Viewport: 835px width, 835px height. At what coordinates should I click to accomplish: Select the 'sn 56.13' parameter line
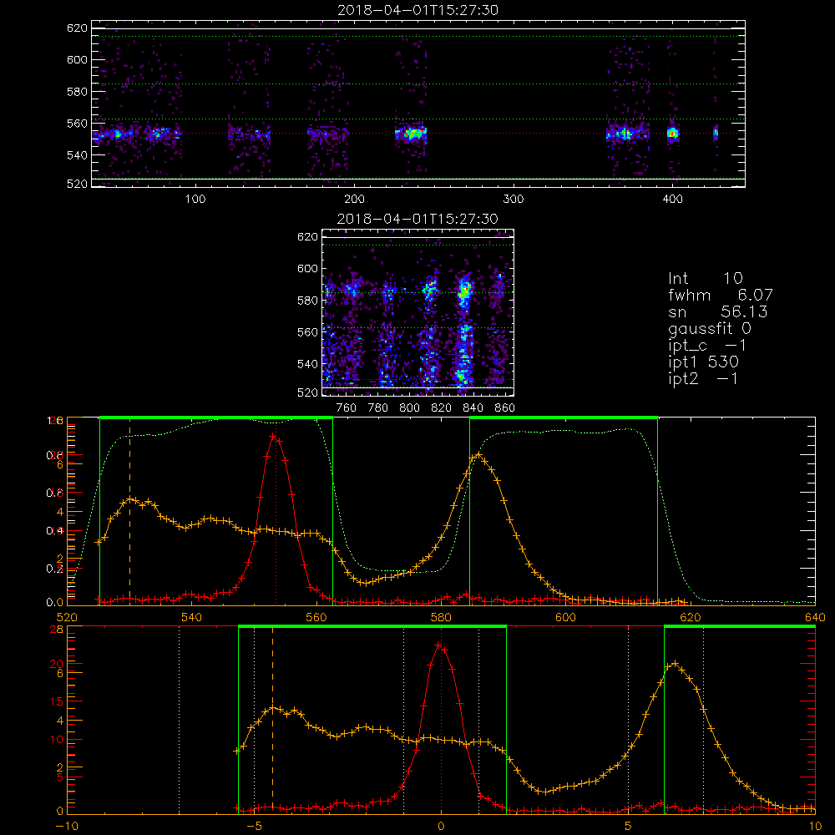pos(718,311)
